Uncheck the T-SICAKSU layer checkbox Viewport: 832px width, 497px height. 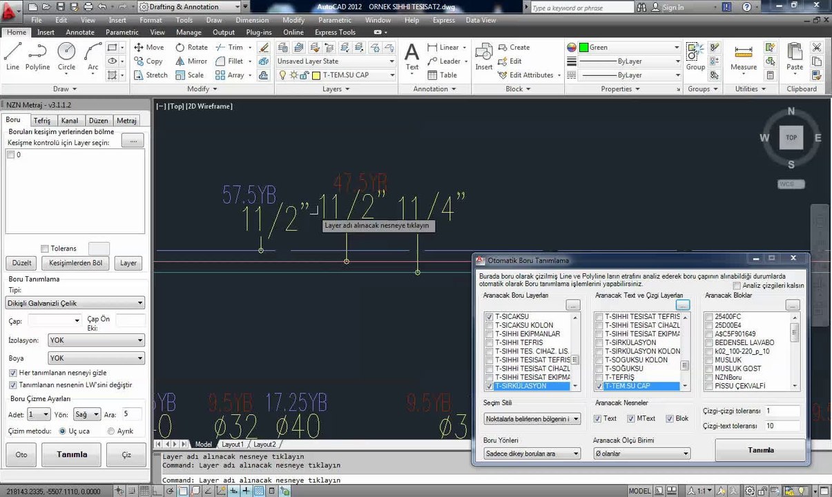[x=490, y=317]
